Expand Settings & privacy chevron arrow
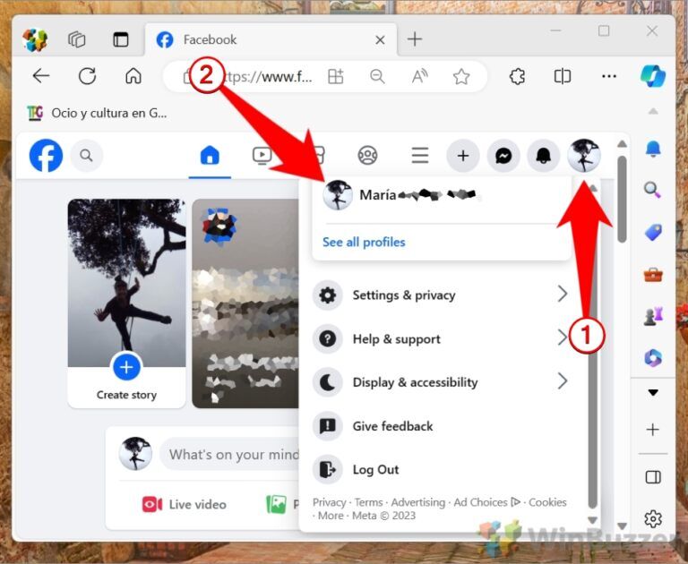Image resolution: width=688 pixels, height=564 pixels. (x=562, y=294)
